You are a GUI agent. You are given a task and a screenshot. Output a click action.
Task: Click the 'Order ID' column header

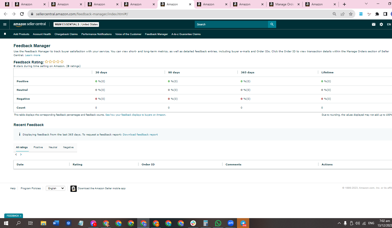[148, 165]
